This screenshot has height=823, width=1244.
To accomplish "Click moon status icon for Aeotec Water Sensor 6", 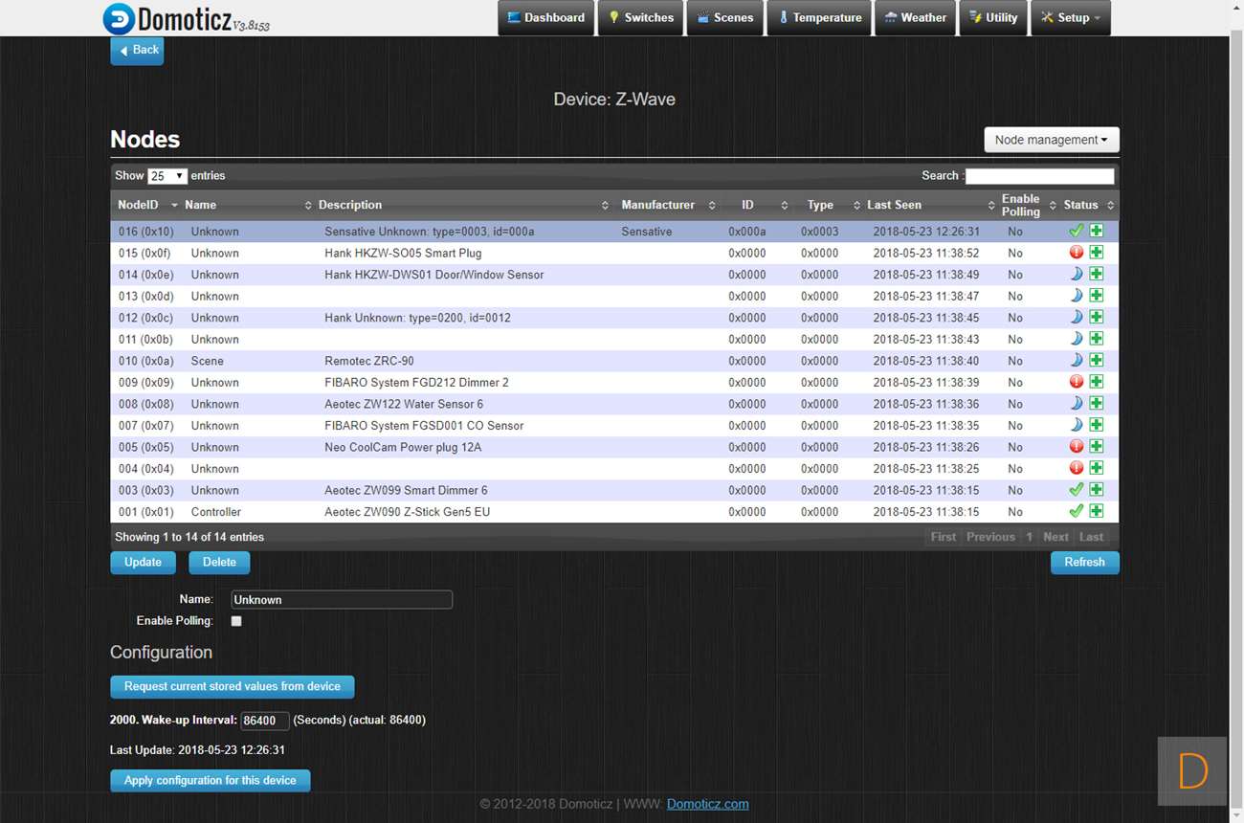I will 1076,404.
